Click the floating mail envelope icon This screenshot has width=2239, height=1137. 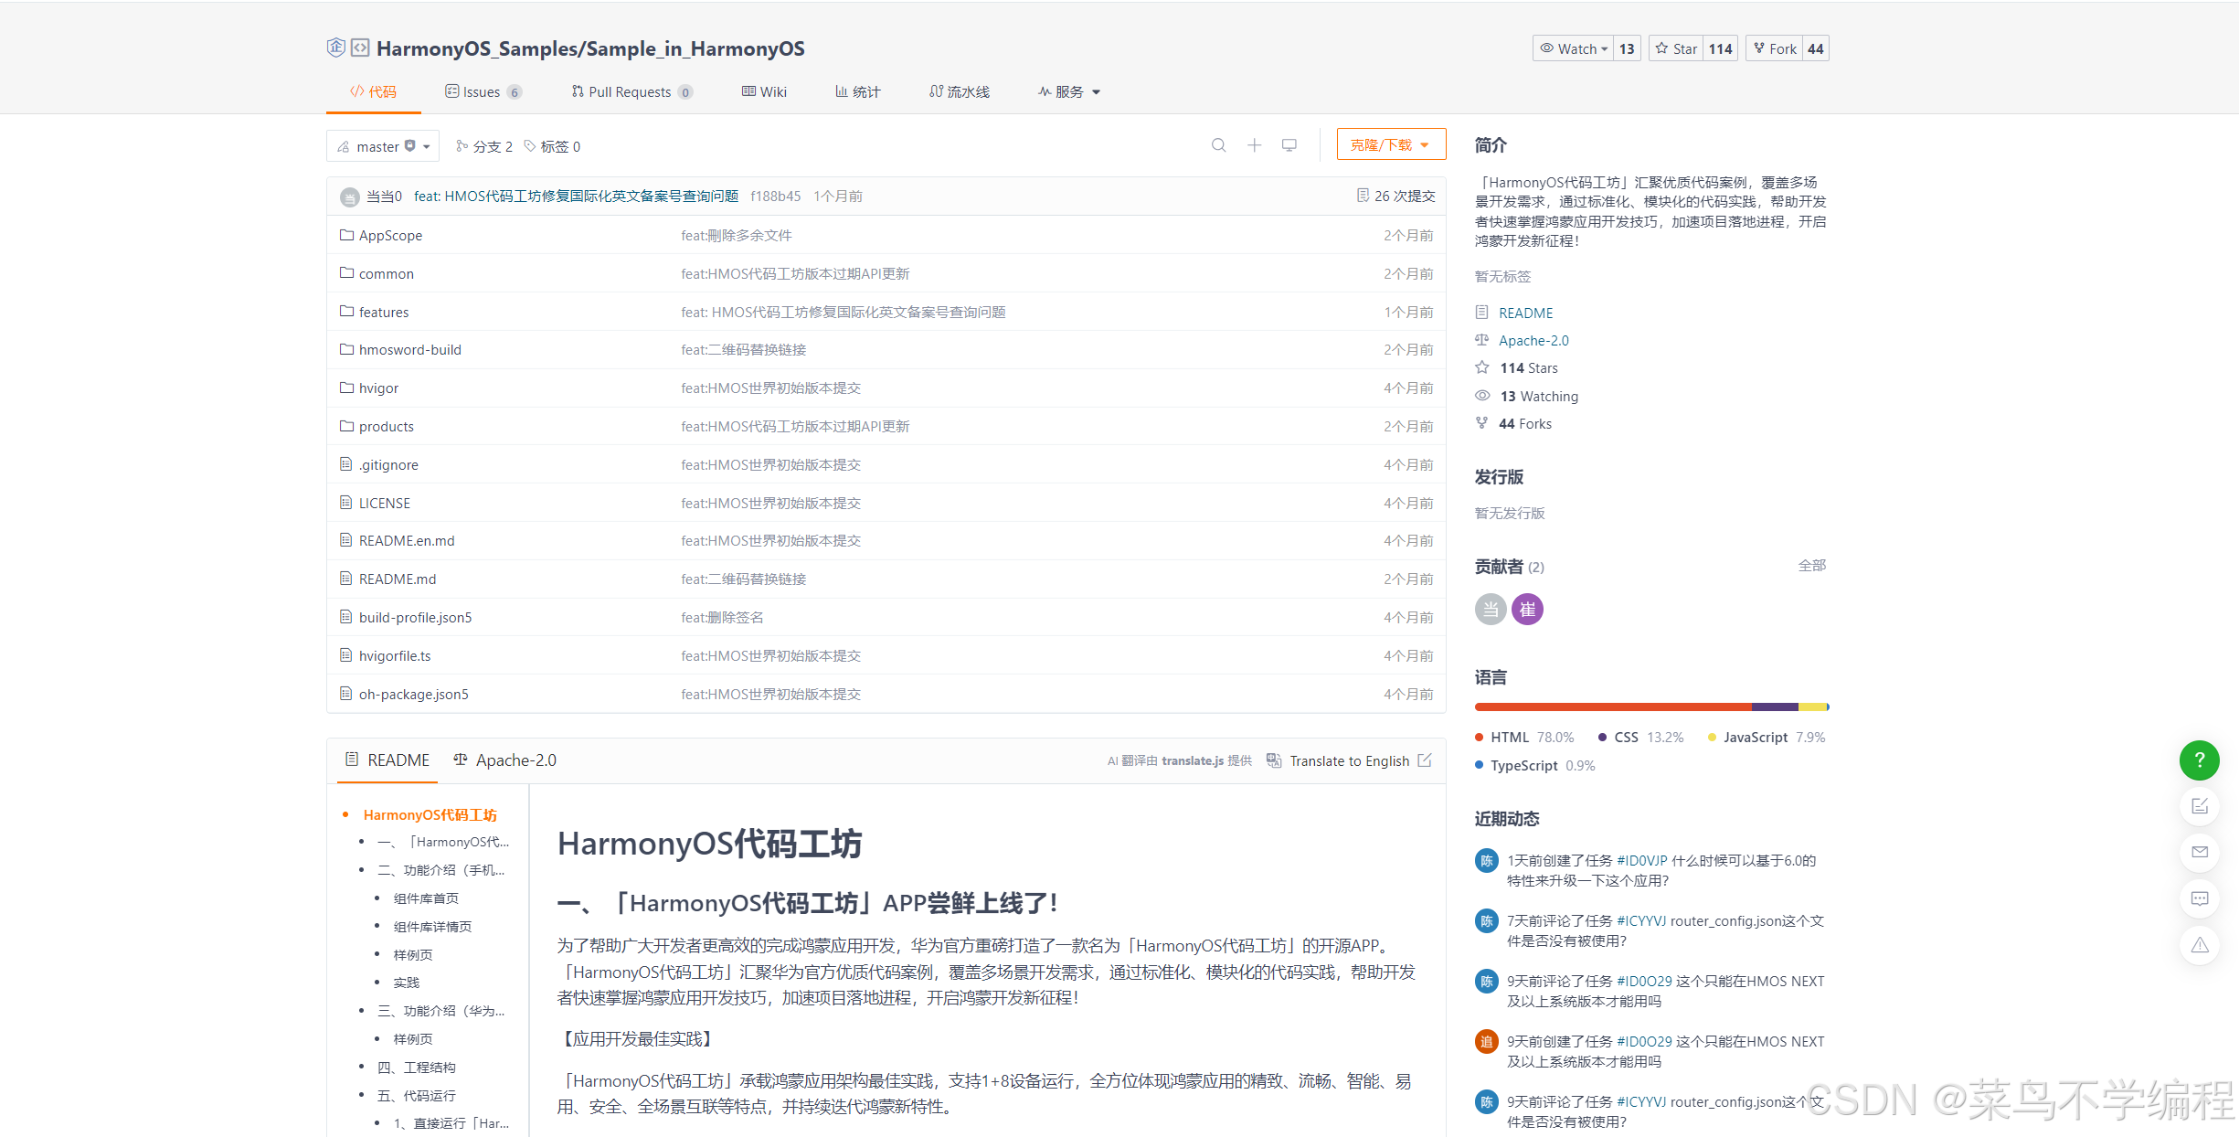coord(2199,852)
